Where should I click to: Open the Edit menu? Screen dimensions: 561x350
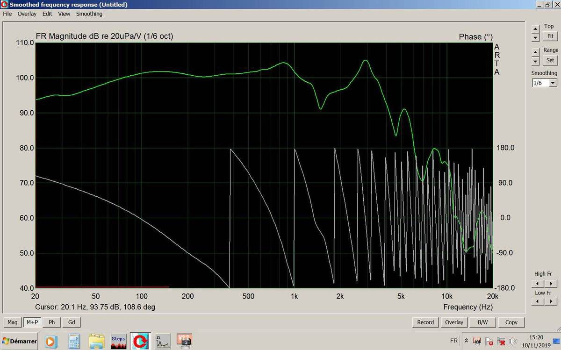47,14
